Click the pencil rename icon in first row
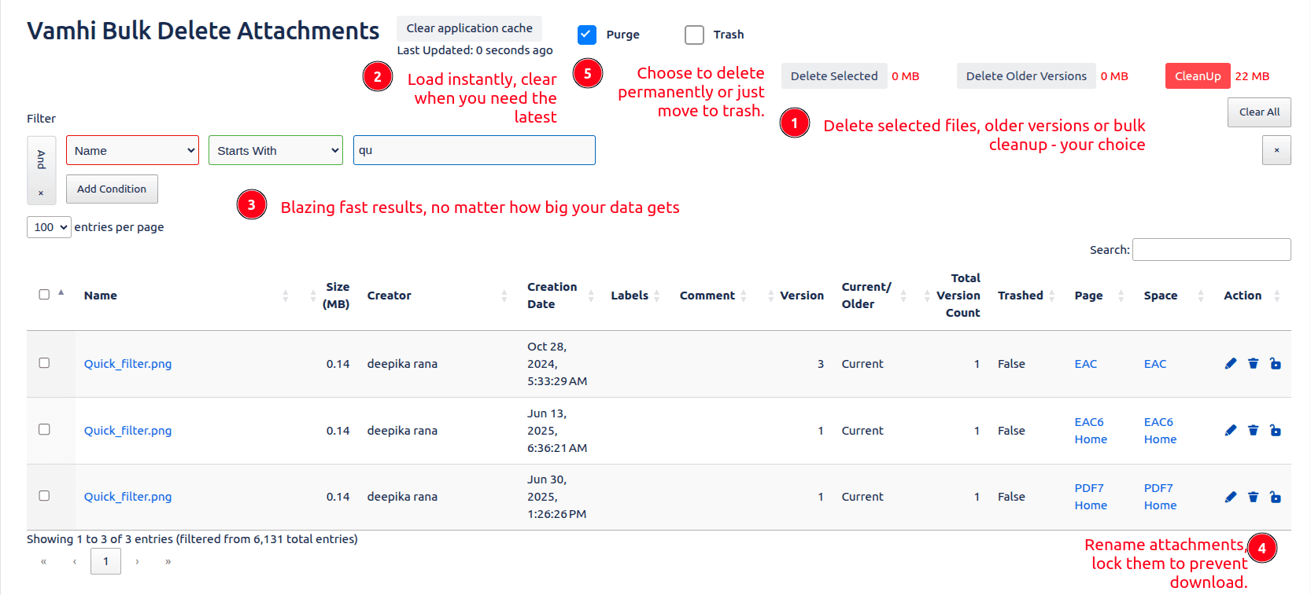 coord(1231,363)
